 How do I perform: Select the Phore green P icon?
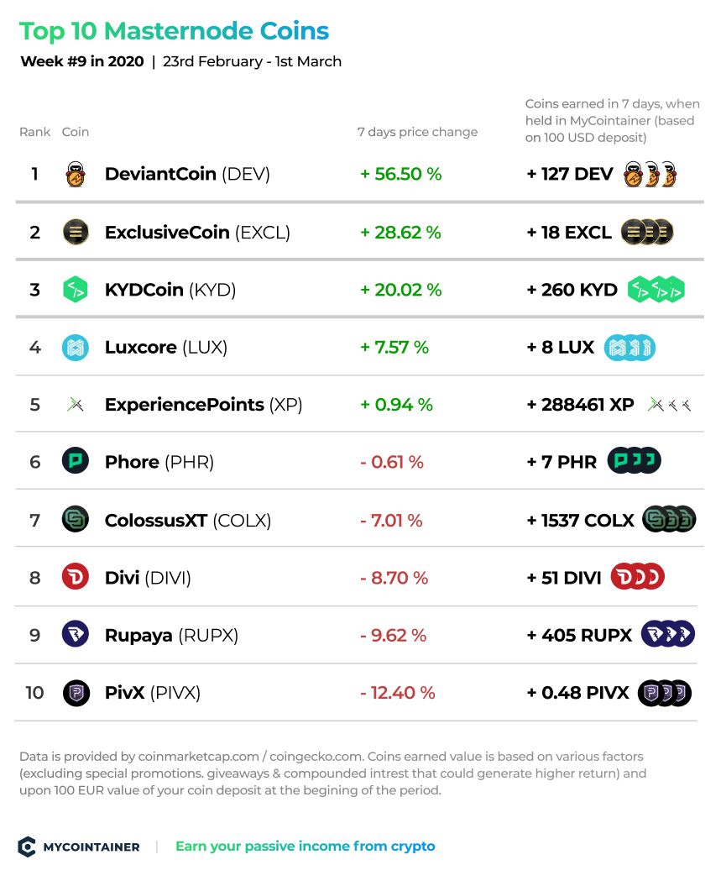click(75, 462)
